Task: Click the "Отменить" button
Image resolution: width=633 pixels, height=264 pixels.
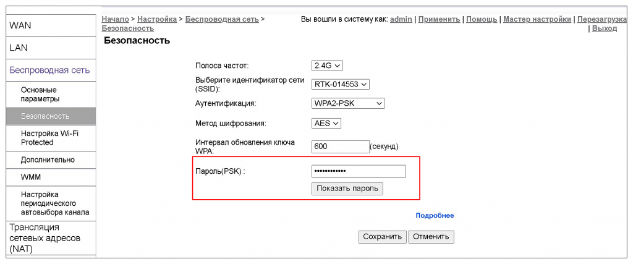Action: click(x=431, y=237)
